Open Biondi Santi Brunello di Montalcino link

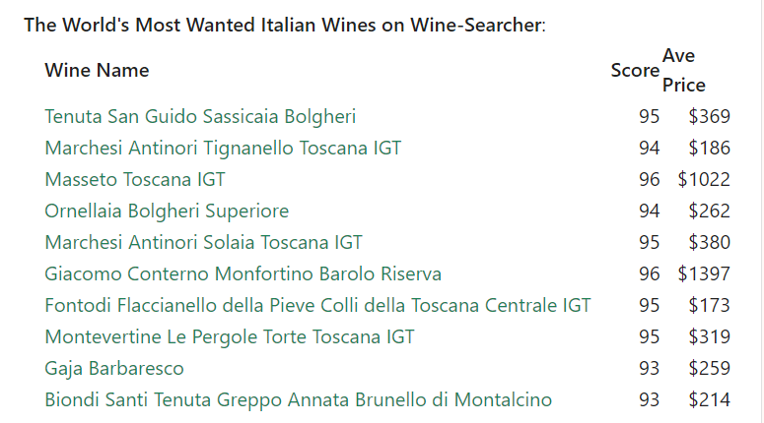(298, 399)
